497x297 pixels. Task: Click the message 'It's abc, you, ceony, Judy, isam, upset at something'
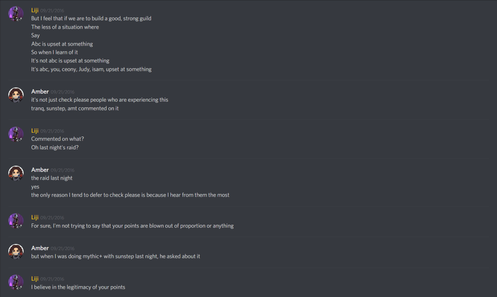coord(91,69)
